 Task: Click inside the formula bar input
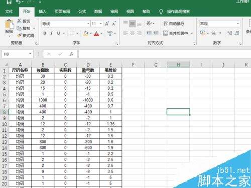tap(165, 54)
